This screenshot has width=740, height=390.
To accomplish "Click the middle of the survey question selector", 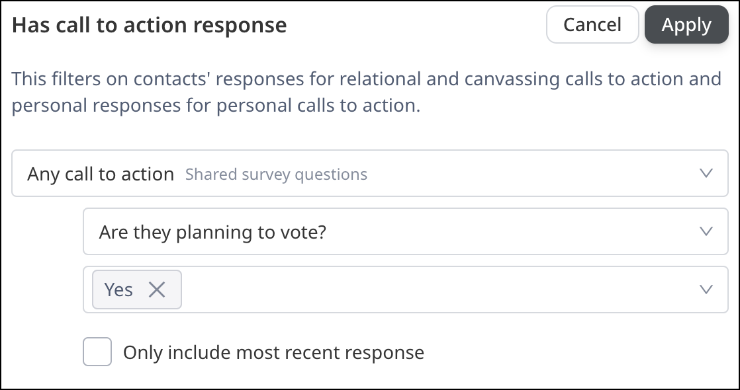I will pyautogui.click(x=406, y=231).
